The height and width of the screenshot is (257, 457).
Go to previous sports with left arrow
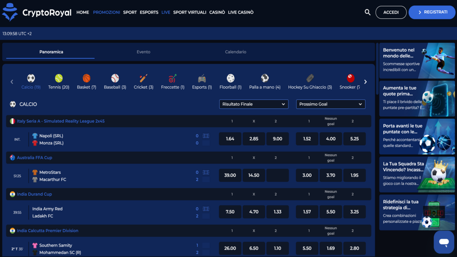coord(12,82)
